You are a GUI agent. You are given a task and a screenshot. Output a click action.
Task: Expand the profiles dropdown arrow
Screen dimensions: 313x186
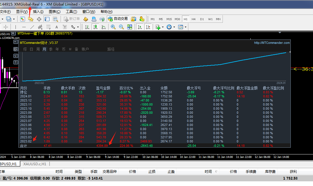click(x=14, y=19)
